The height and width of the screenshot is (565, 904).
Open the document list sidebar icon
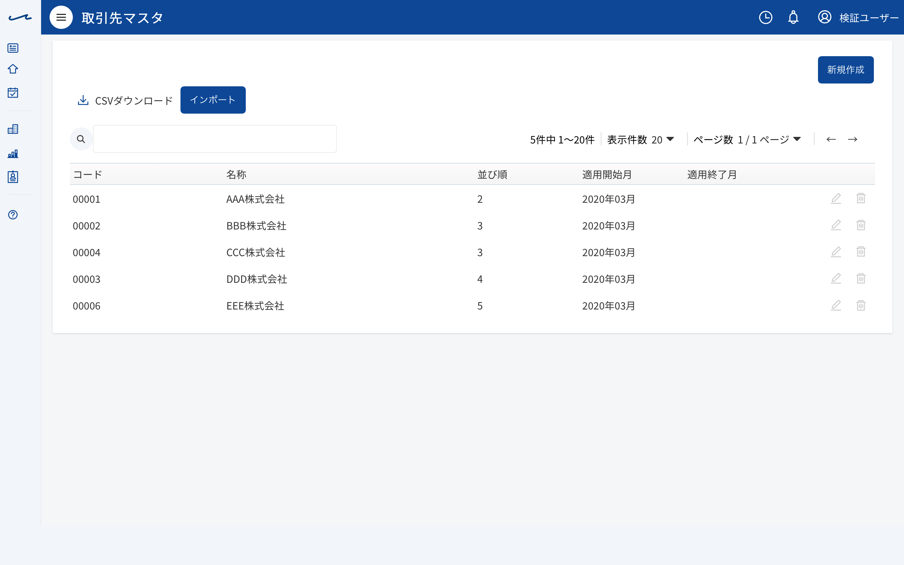point(13,48)
